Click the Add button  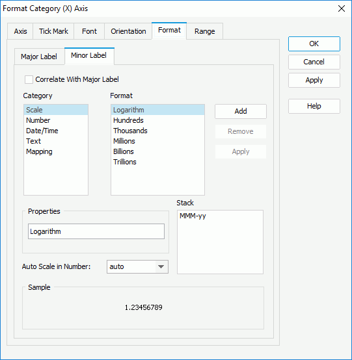click(241, 111)
